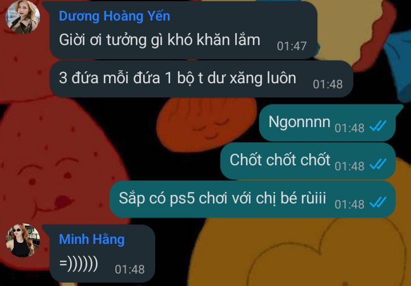Screen dimensions: 411x286
Task: Click the read double-check icon on 'Ngonnnn'
Action: coord(378,126)
